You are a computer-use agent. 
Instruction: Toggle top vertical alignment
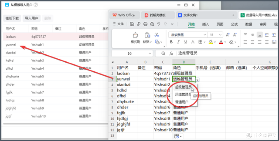pos(245,35)
